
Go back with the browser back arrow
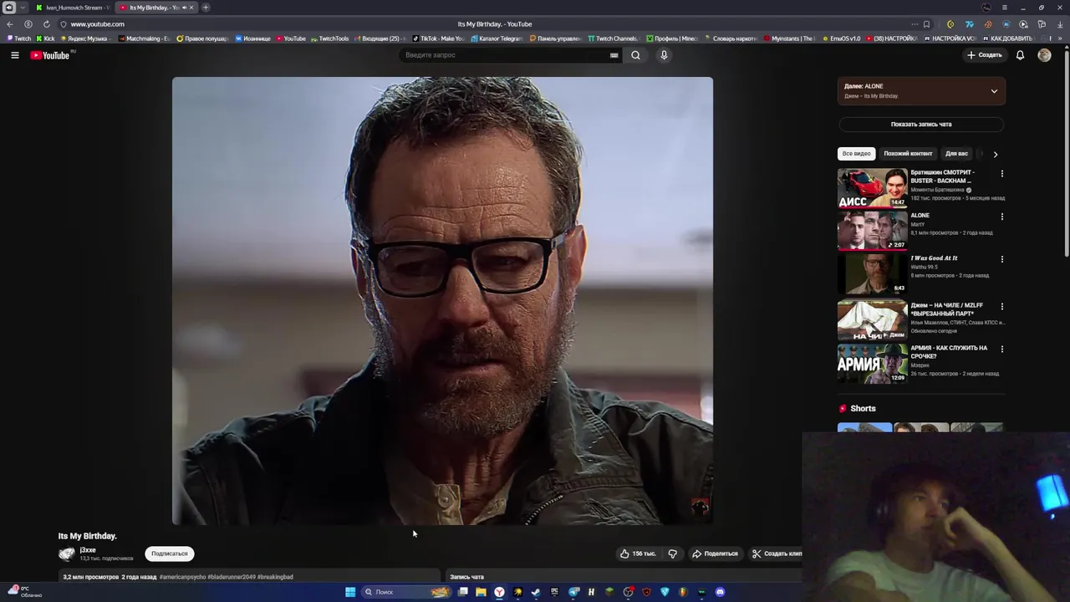(x=10, y=24)
